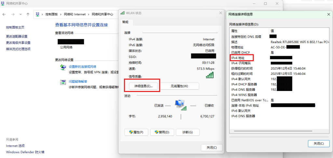
Task: Click the Forward navigation arrow
Action: (12, 14)
